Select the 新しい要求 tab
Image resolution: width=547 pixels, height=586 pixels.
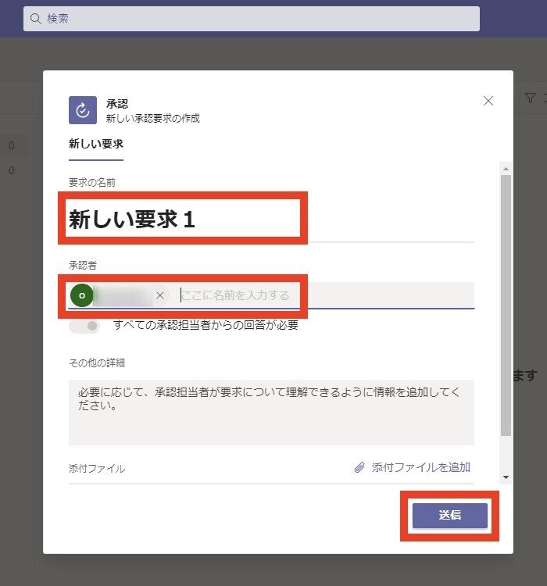click(x=95, y=145)
